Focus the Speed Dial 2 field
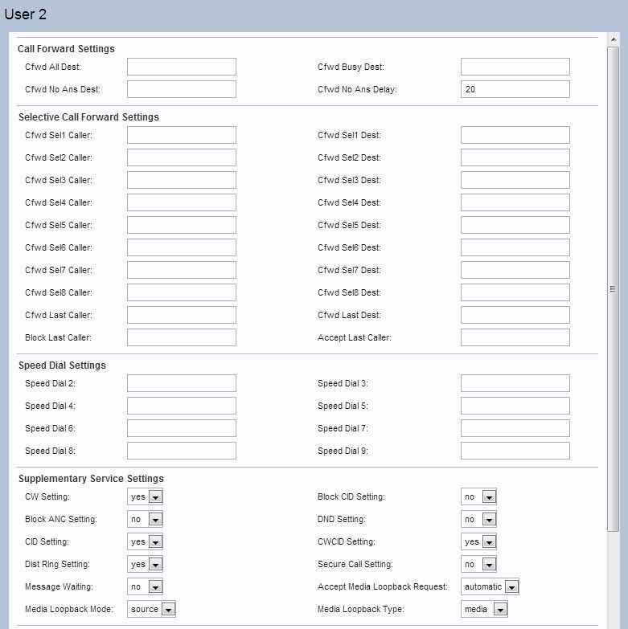The image size is (628, 629). pos(182,383)
